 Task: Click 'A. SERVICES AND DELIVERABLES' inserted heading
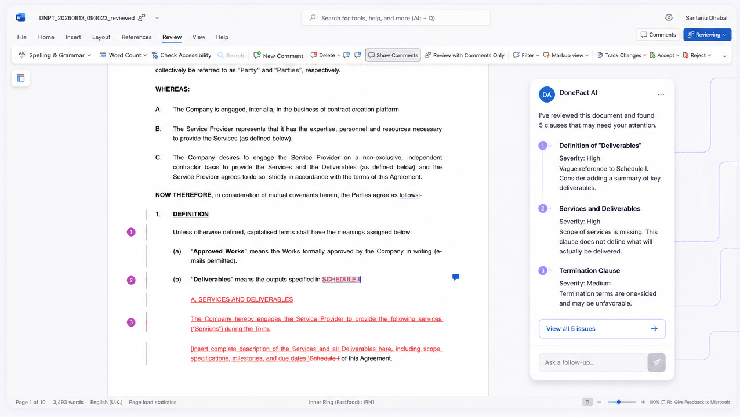[242, 299]
